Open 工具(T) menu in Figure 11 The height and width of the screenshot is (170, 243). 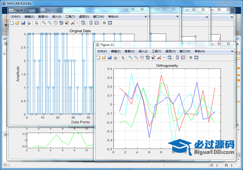[157, 51]
